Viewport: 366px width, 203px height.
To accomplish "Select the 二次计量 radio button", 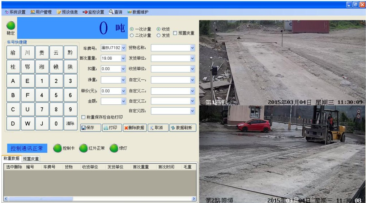I will [x=132, y=35].
